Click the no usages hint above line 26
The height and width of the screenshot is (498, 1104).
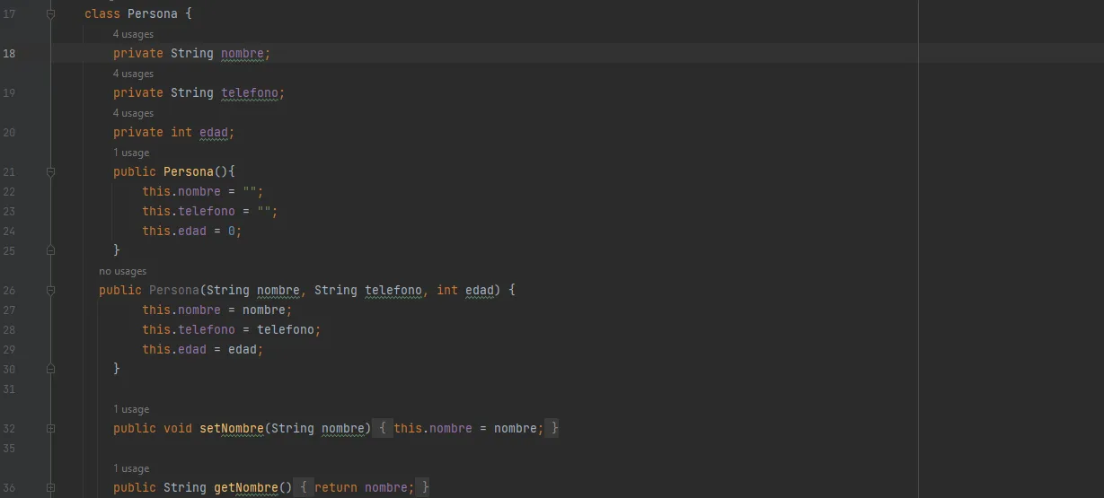click(x=122, y=271)
